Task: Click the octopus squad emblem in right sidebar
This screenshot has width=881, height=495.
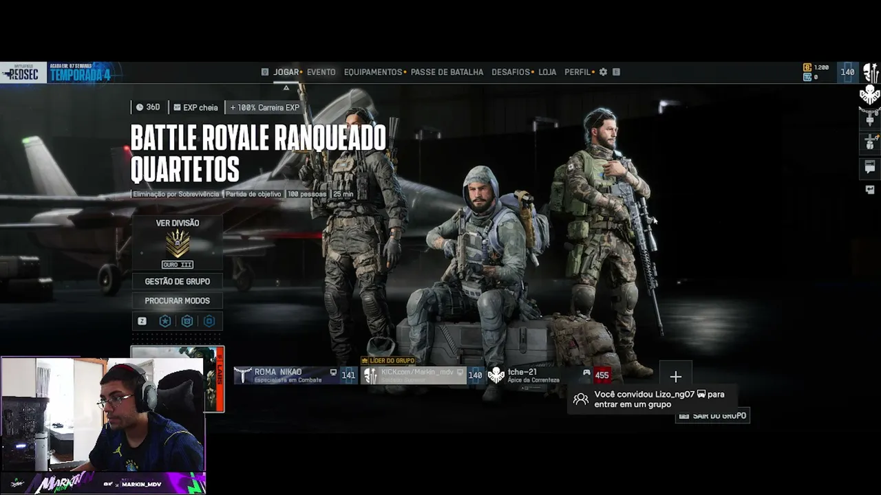Action: pyautogui.click(x=870, y=96)
